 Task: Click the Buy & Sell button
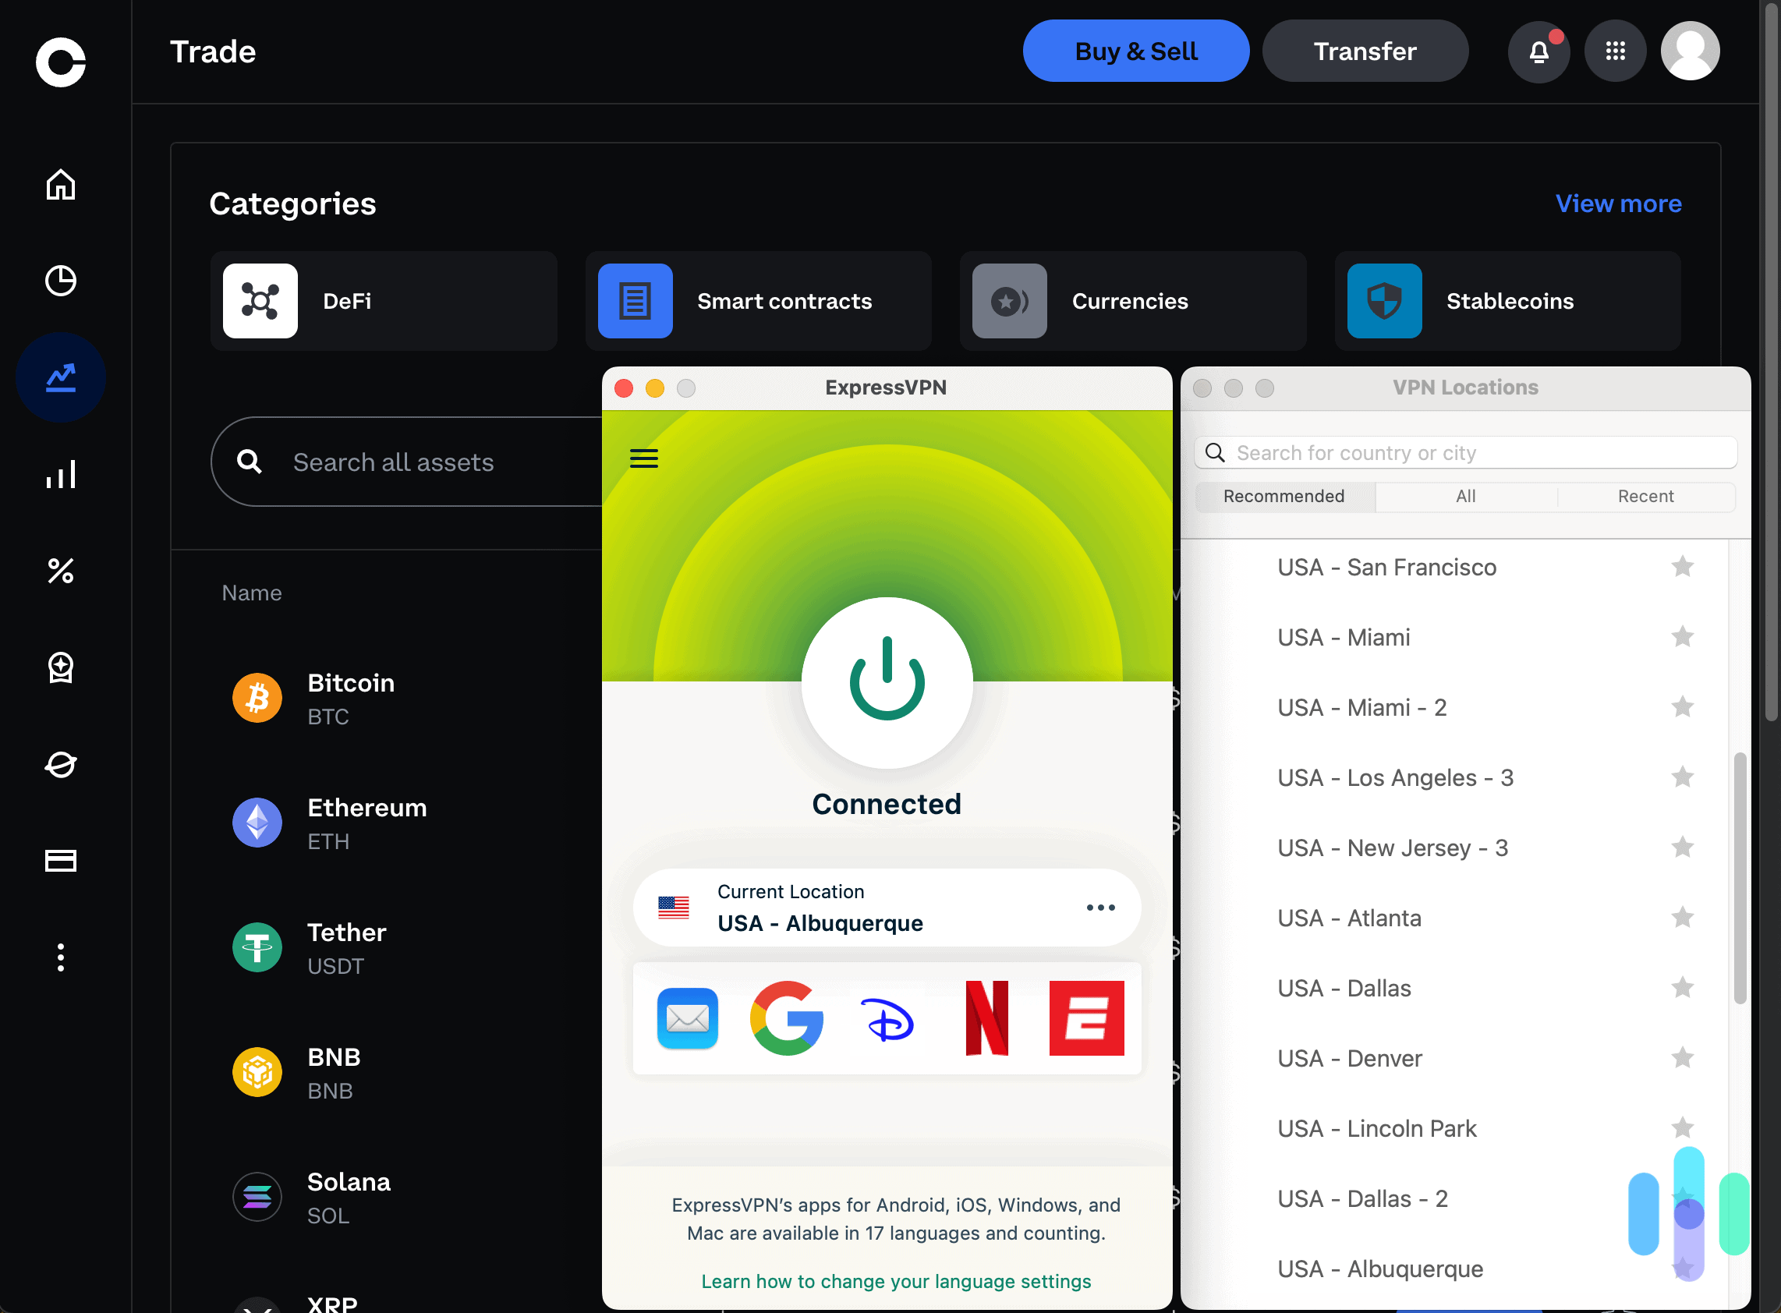coord(1135,51)
